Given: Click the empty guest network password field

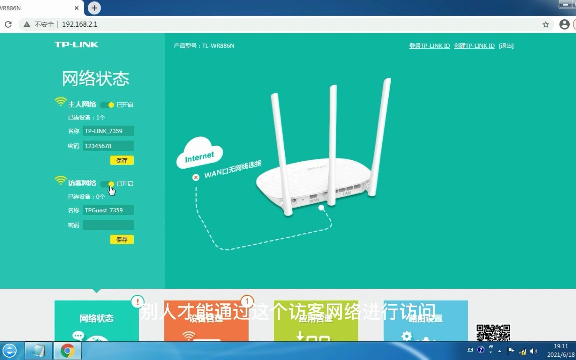Looking at the screenshot, I should point(108,225).
